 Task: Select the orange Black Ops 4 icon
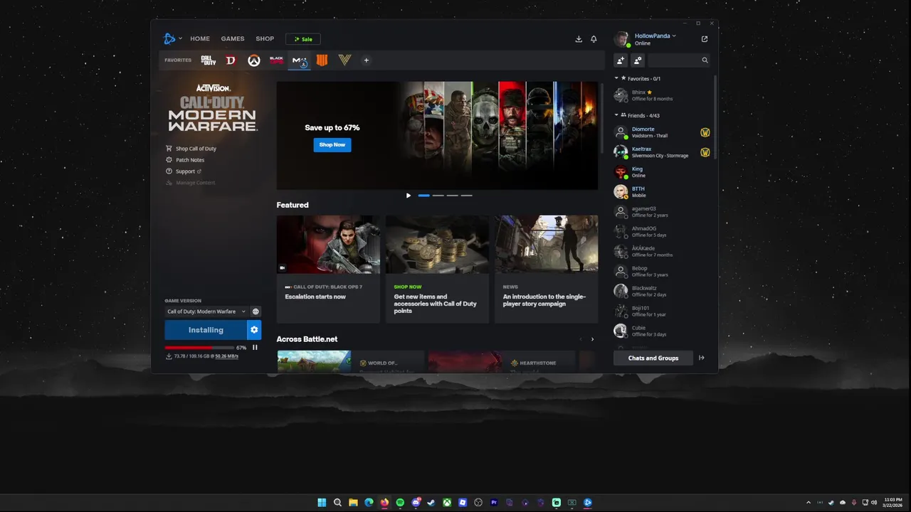(x=322, y=60)
